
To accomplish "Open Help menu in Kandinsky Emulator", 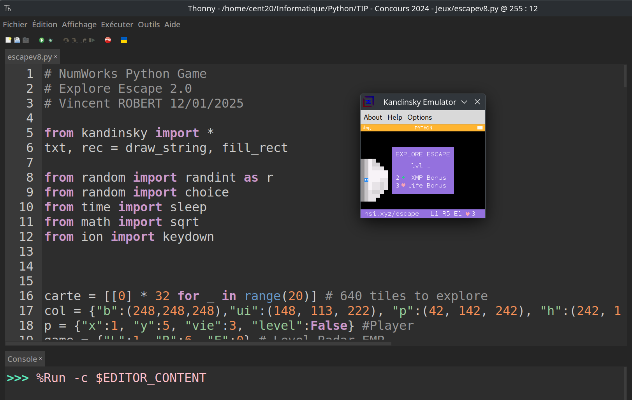I will coord(394,117).
